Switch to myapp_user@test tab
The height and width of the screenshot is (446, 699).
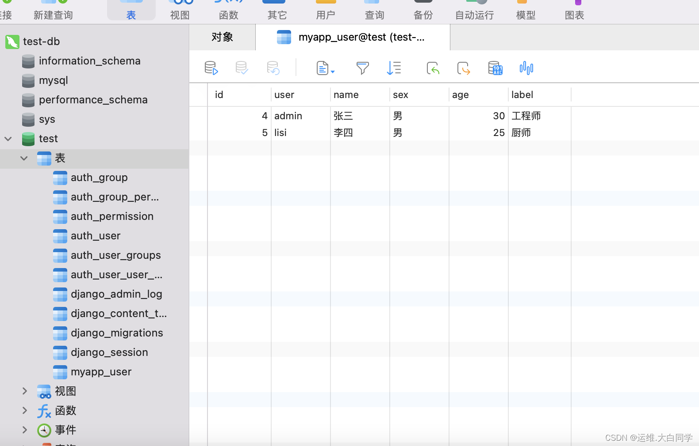pos(353,37)
